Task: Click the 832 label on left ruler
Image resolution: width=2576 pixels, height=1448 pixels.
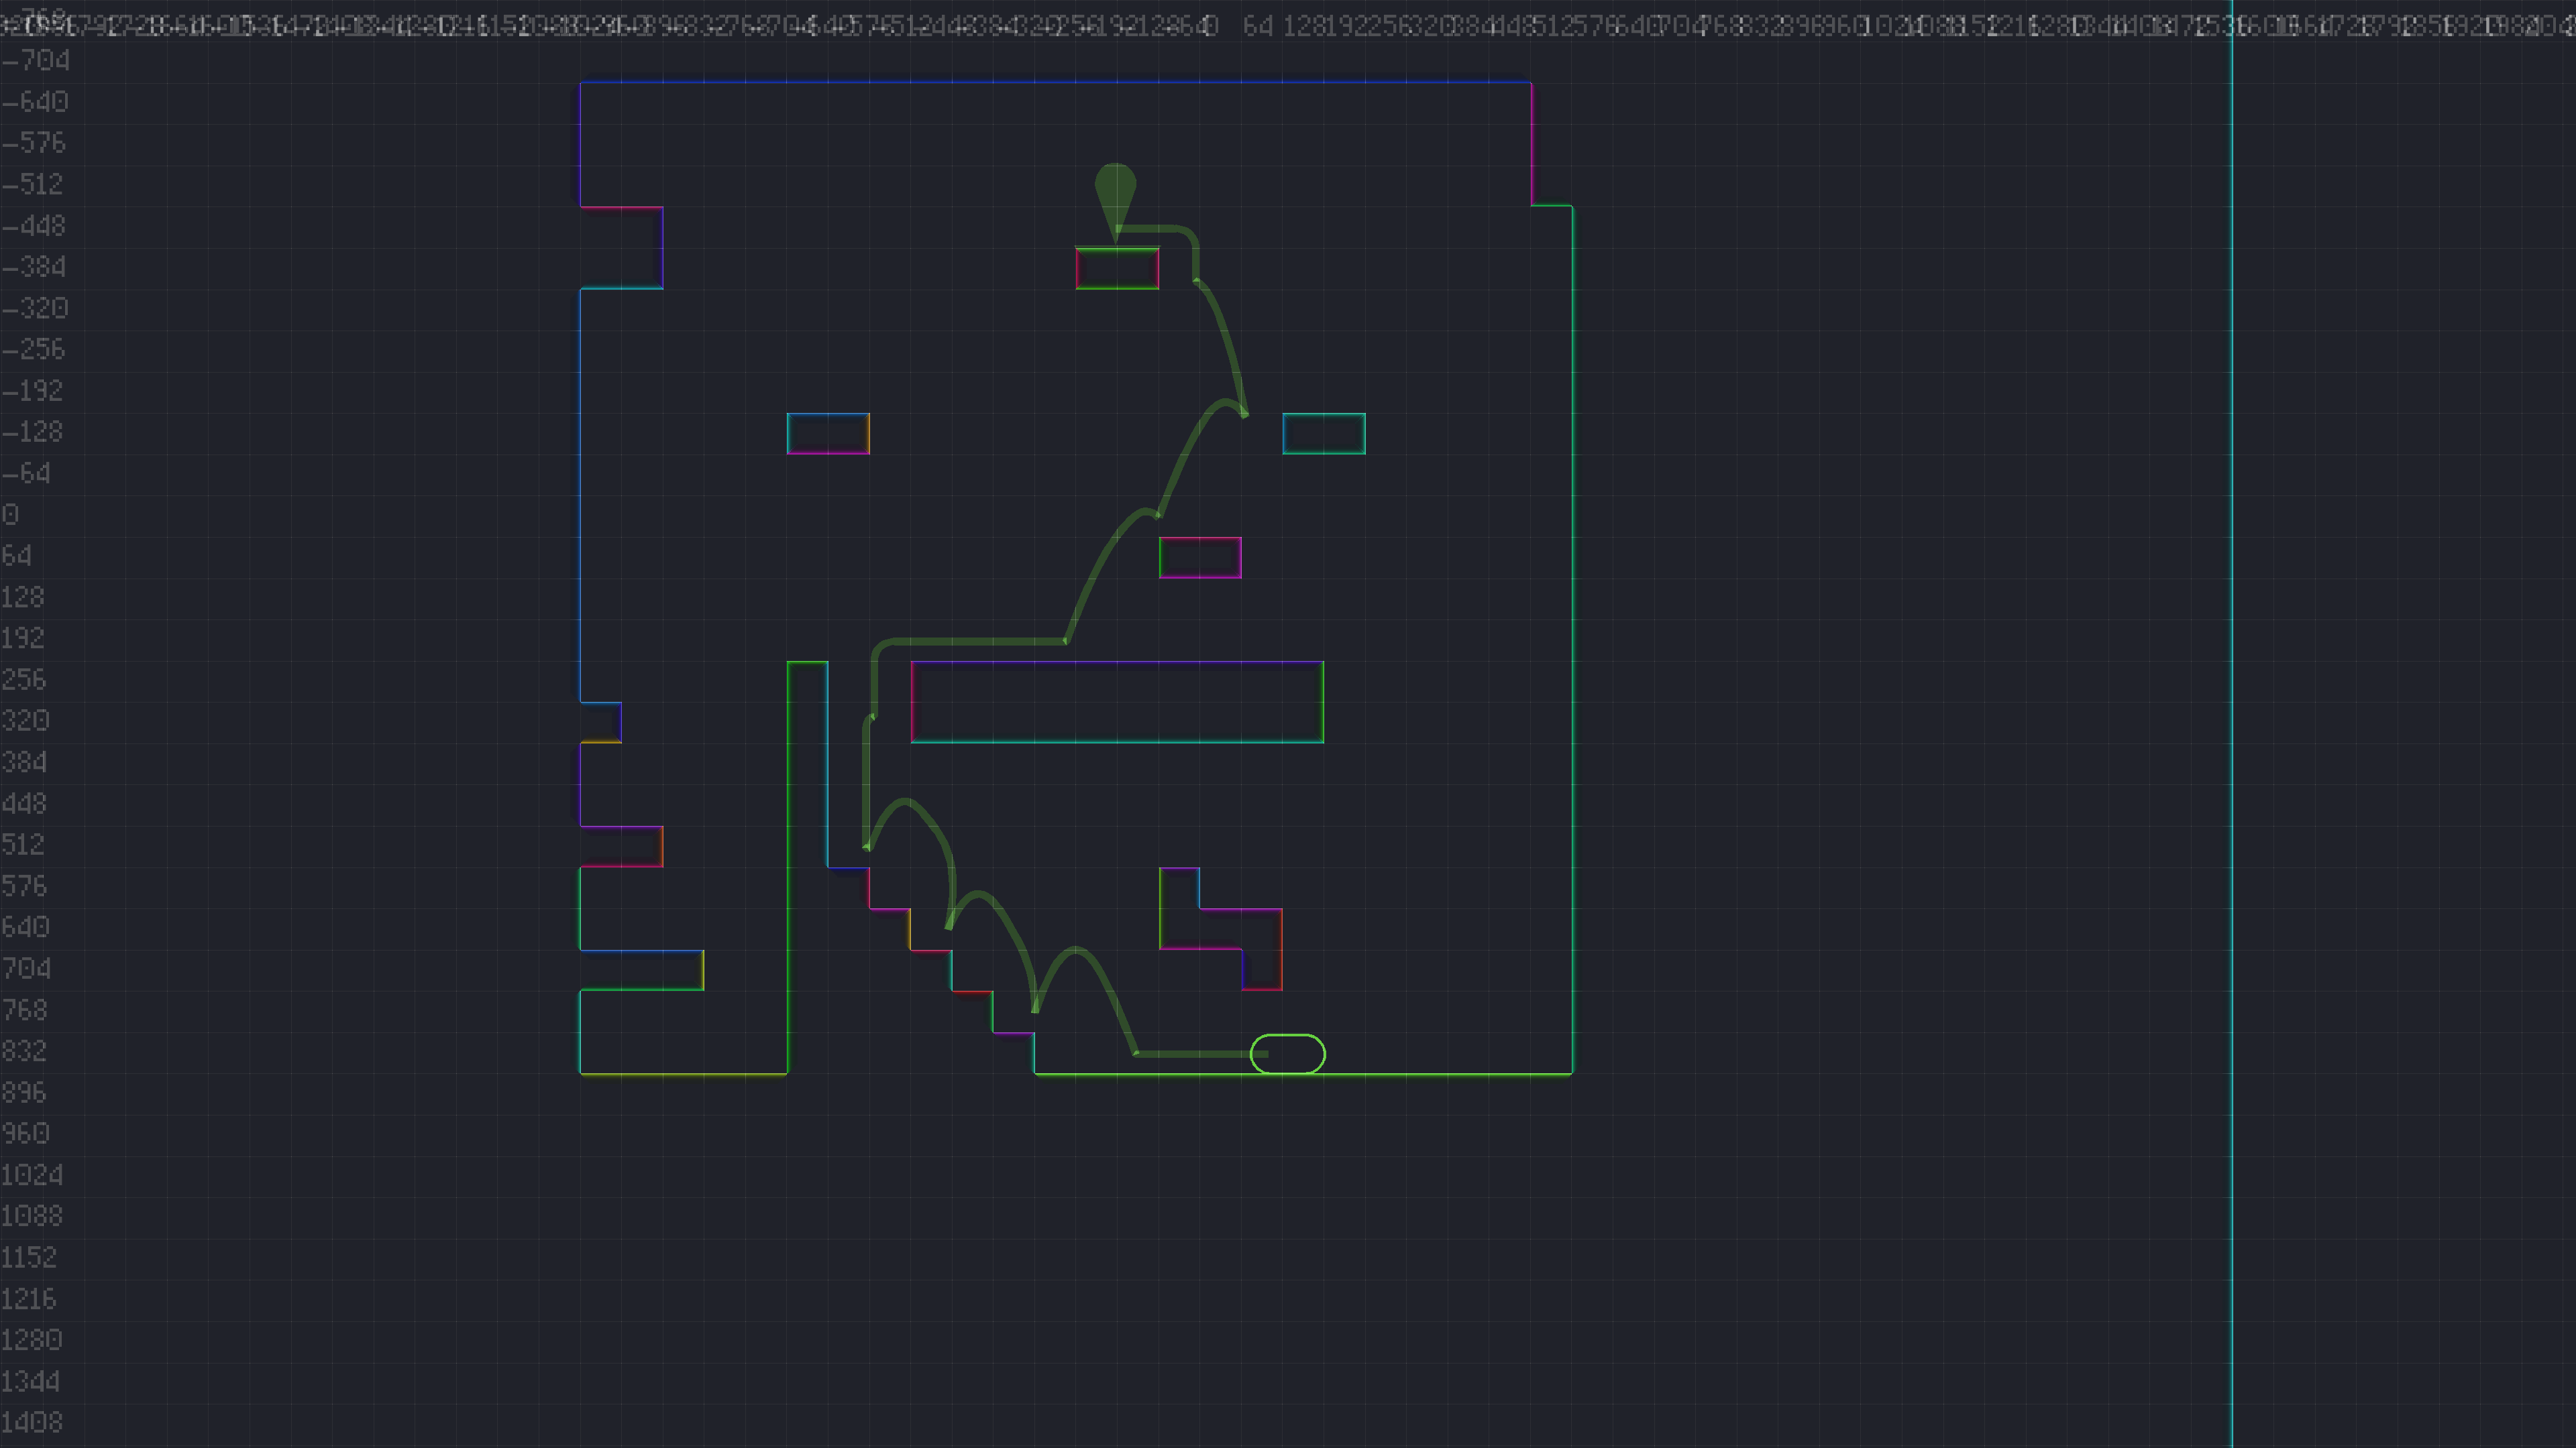Action: [x=24, y=1051]
